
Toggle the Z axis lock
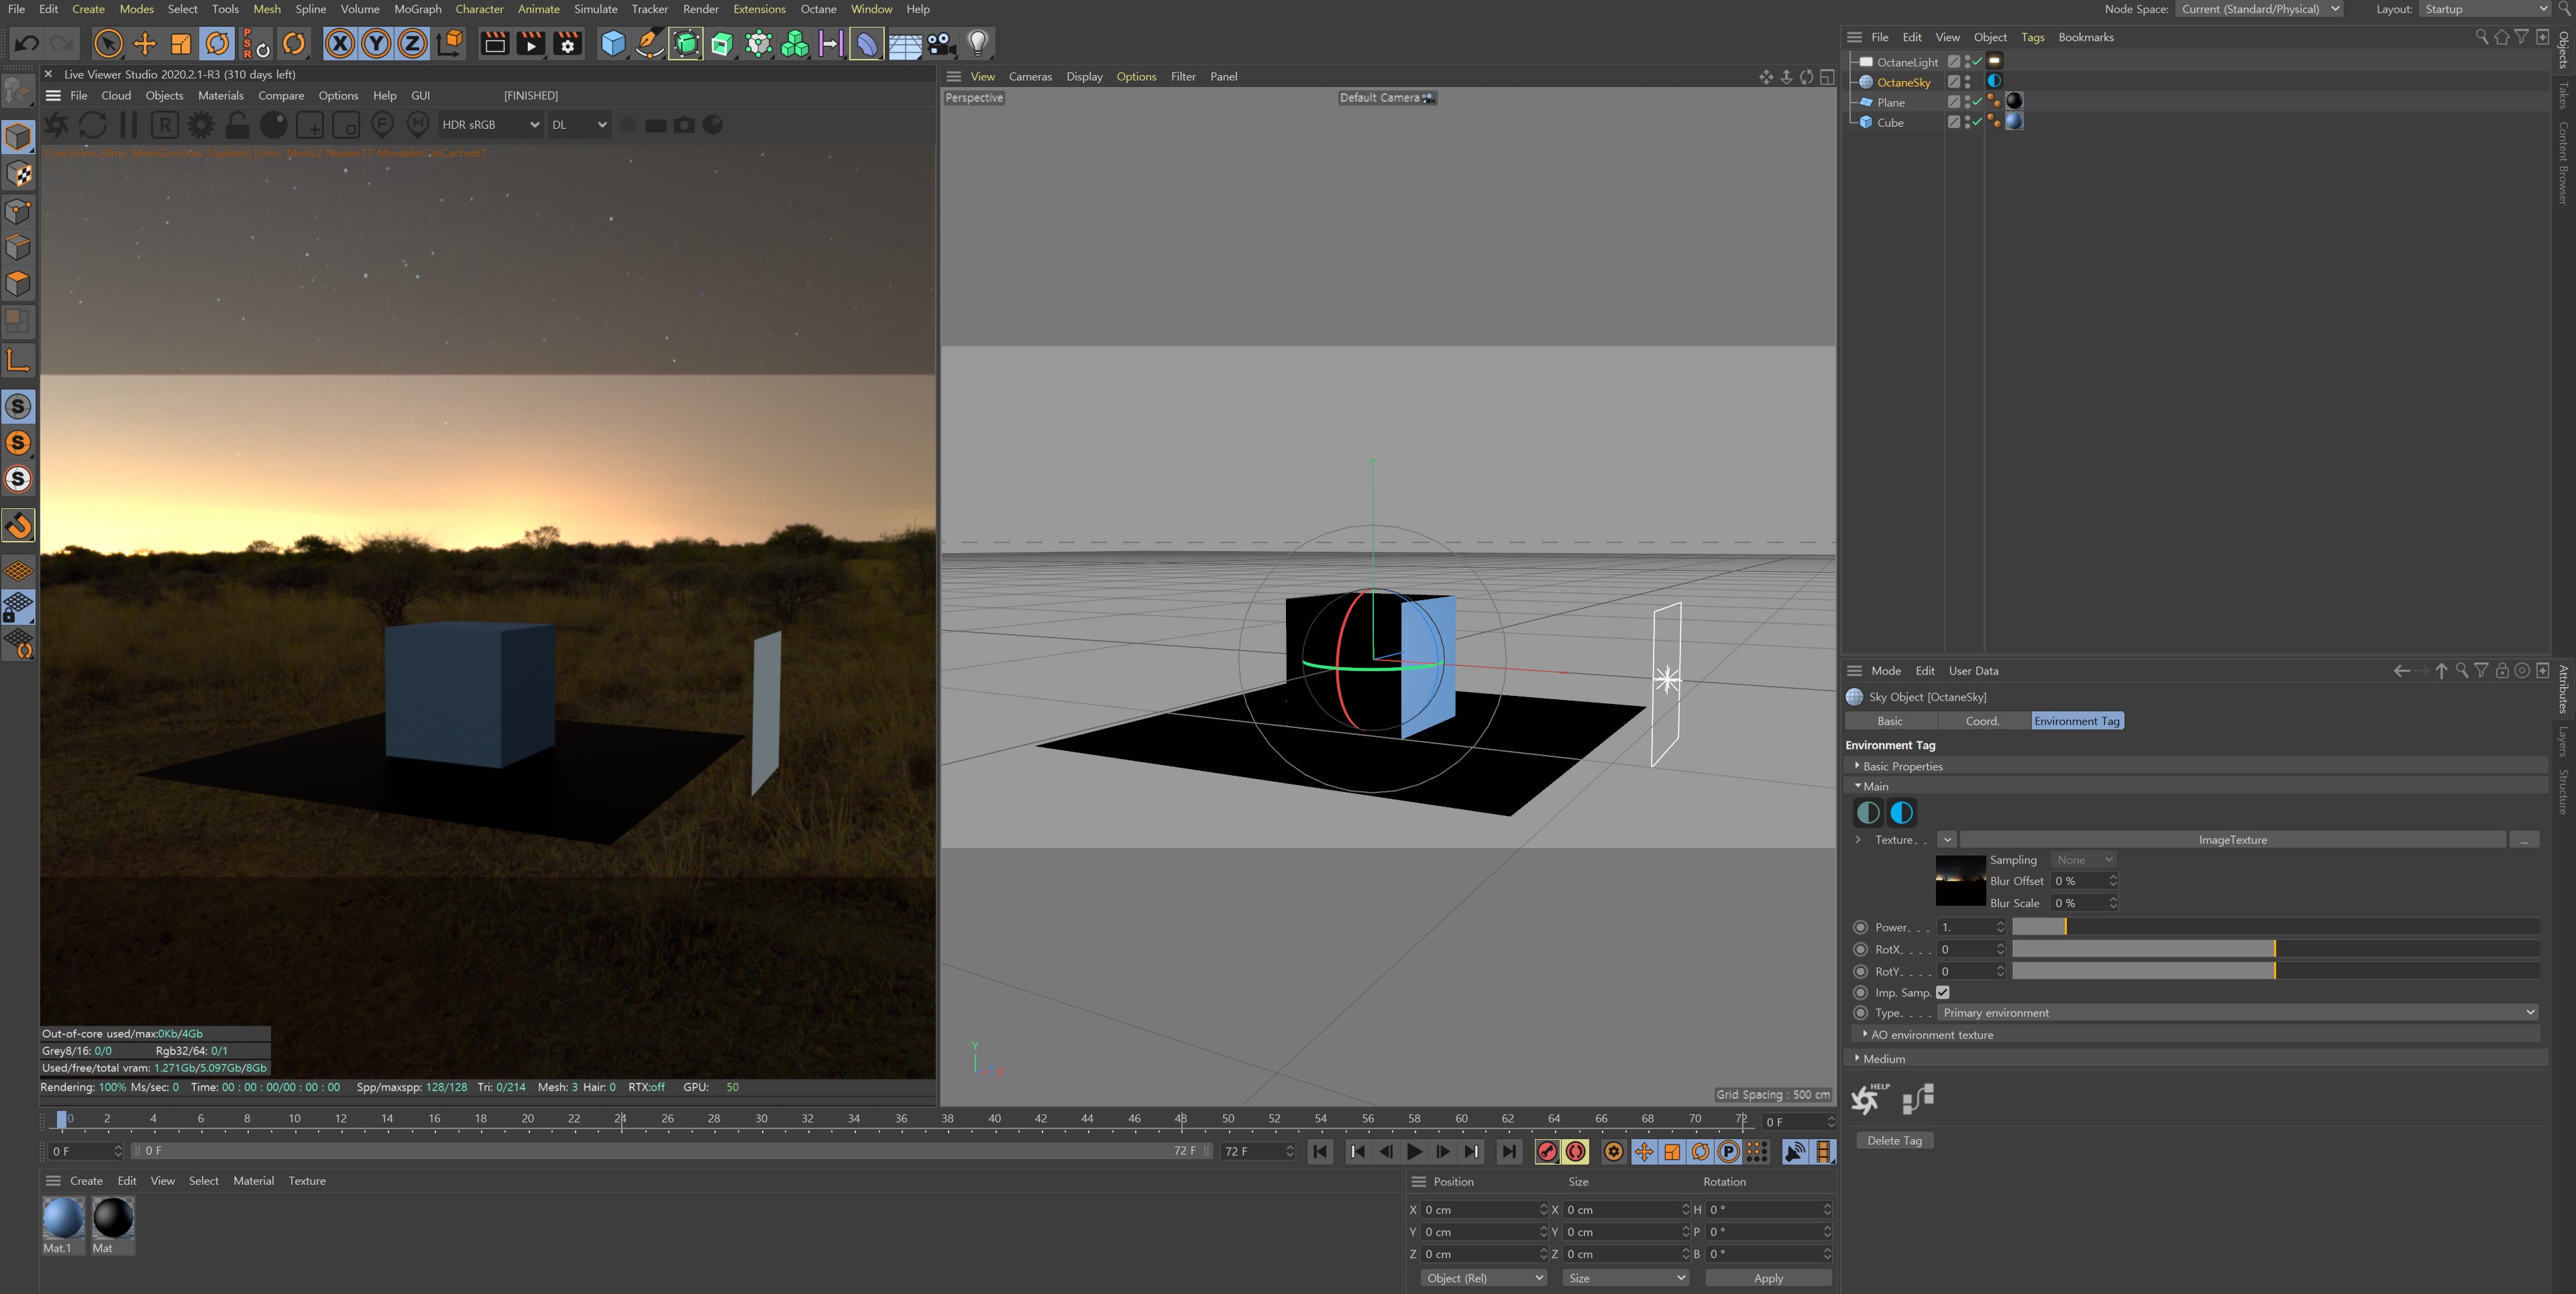[412, 44]
